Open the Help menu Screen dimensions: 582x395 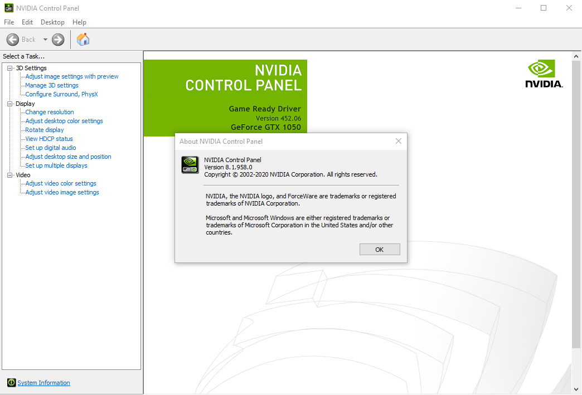click(x=79, y=22)
